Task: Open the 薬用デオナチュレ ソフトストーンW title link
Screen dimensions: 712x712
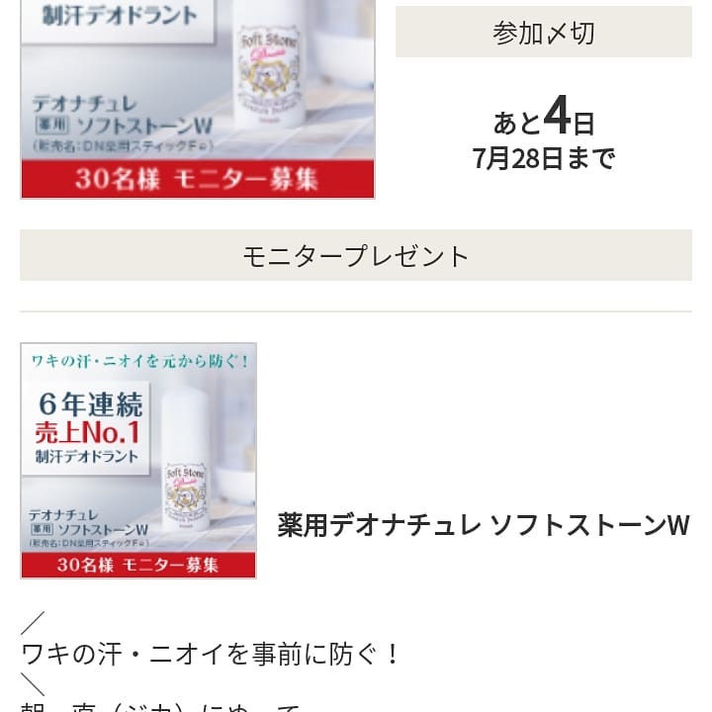Action: pyautogui.click(x=484, y=525)
